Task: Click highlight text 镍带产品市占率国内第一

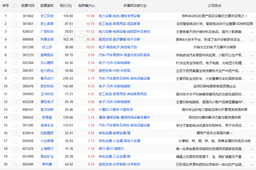Action: coord(215,133)
